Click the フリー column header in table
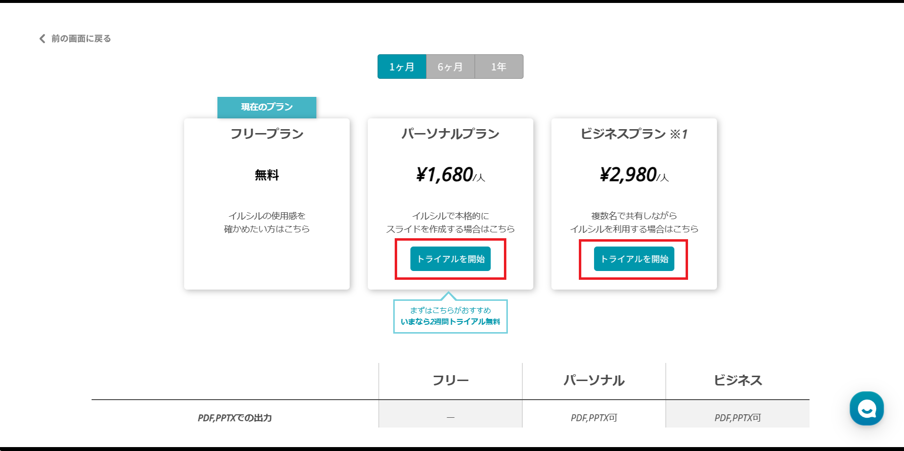904x451 pixels. tap(451, 381)
